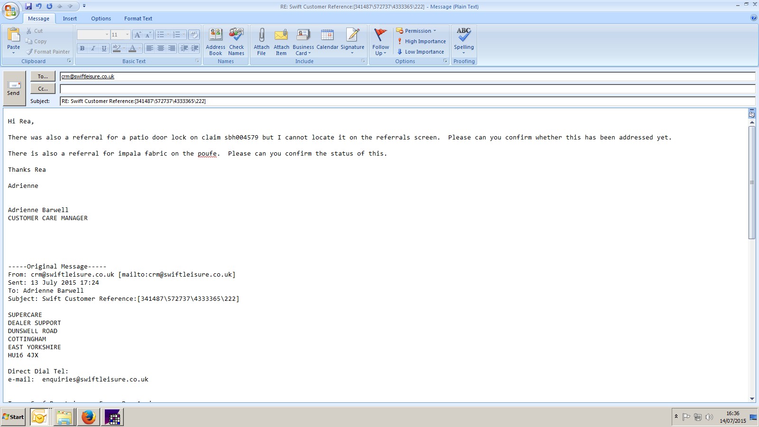Viewport: 759px width, 427px height.
Task: Click the message body vertical scrollbar thumb
Action: 752,183
